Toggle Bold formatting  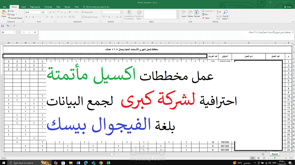[26, 17]
